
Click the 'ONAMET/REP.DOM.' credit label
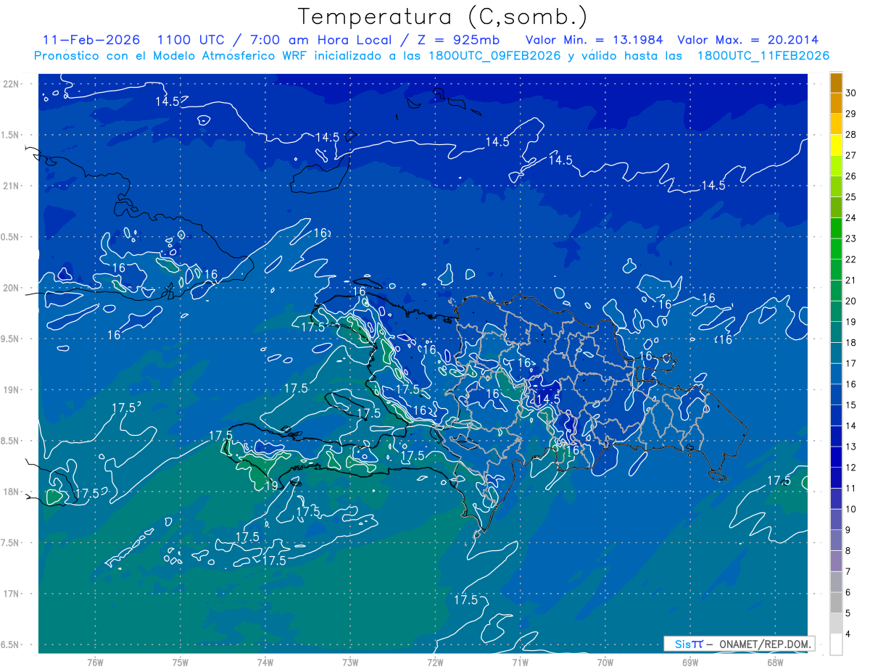(765, 644)
